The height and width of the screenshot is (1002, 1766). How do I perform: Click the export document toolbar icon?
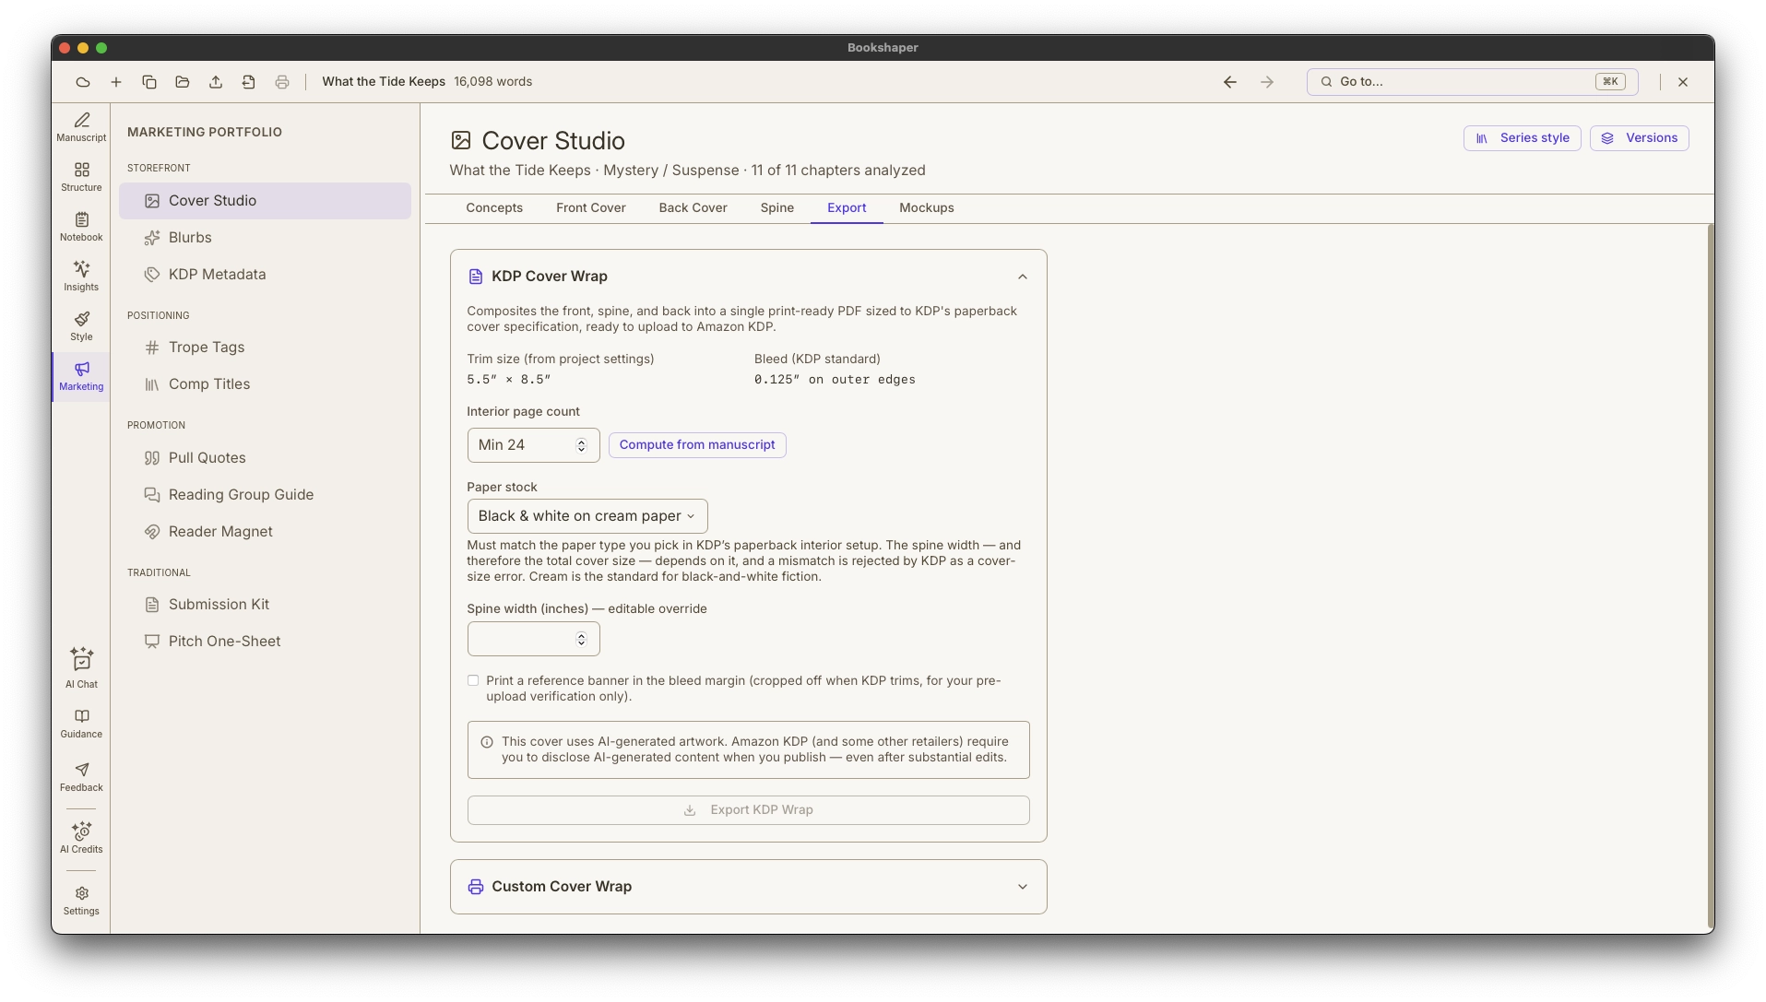249,82
